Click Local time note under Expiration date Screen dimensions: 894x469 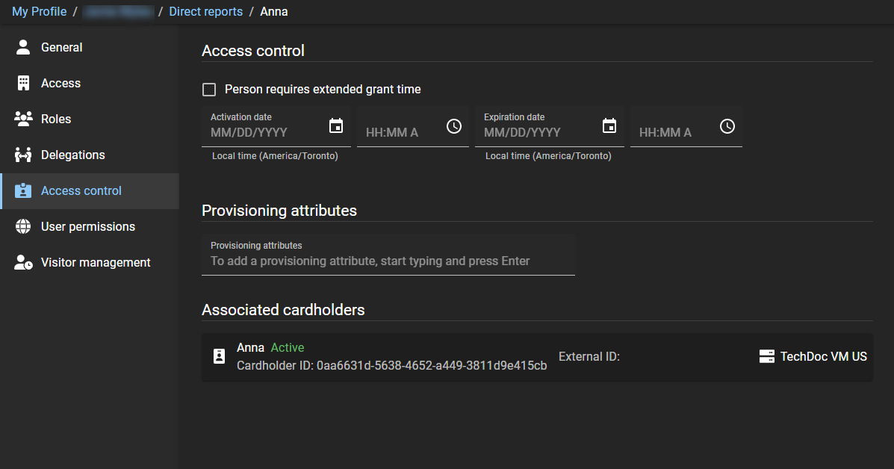[x=548, y=156]
